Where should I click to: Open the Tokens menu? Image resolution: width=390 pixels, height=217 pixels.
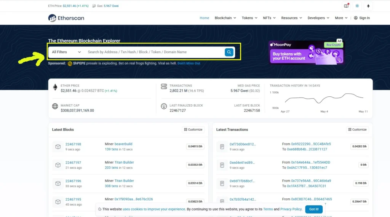tap(249, 18)
